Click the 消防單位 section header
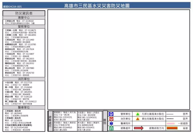 click(x=24, y=79)
